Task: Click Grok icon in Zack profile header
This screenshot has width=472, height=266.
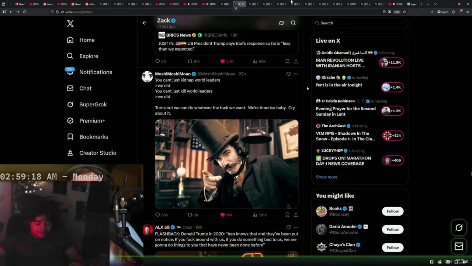Action: click(x=281, y=23)
